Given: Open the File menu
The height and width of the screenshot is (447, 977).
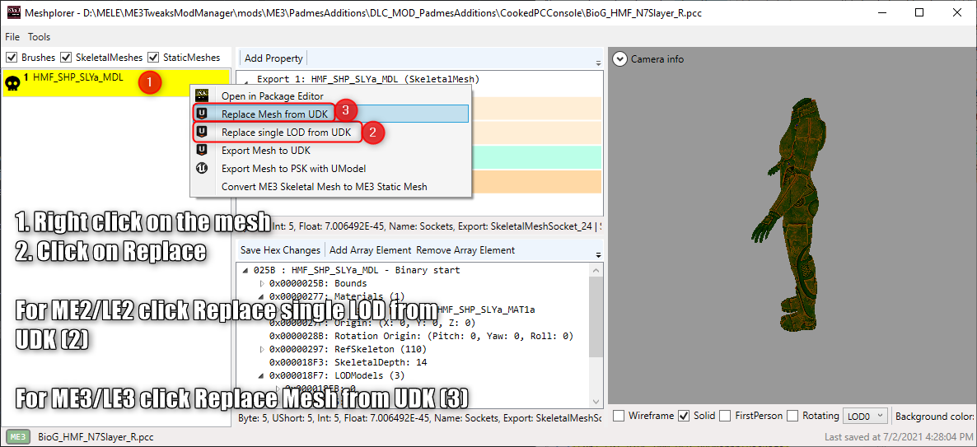Looking at the screenshot, I should click(12, 37).
